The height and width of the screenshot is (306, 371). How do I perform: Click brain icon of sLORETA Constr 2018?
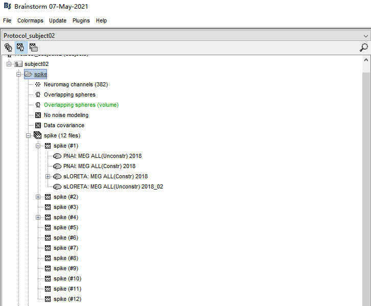57,176
